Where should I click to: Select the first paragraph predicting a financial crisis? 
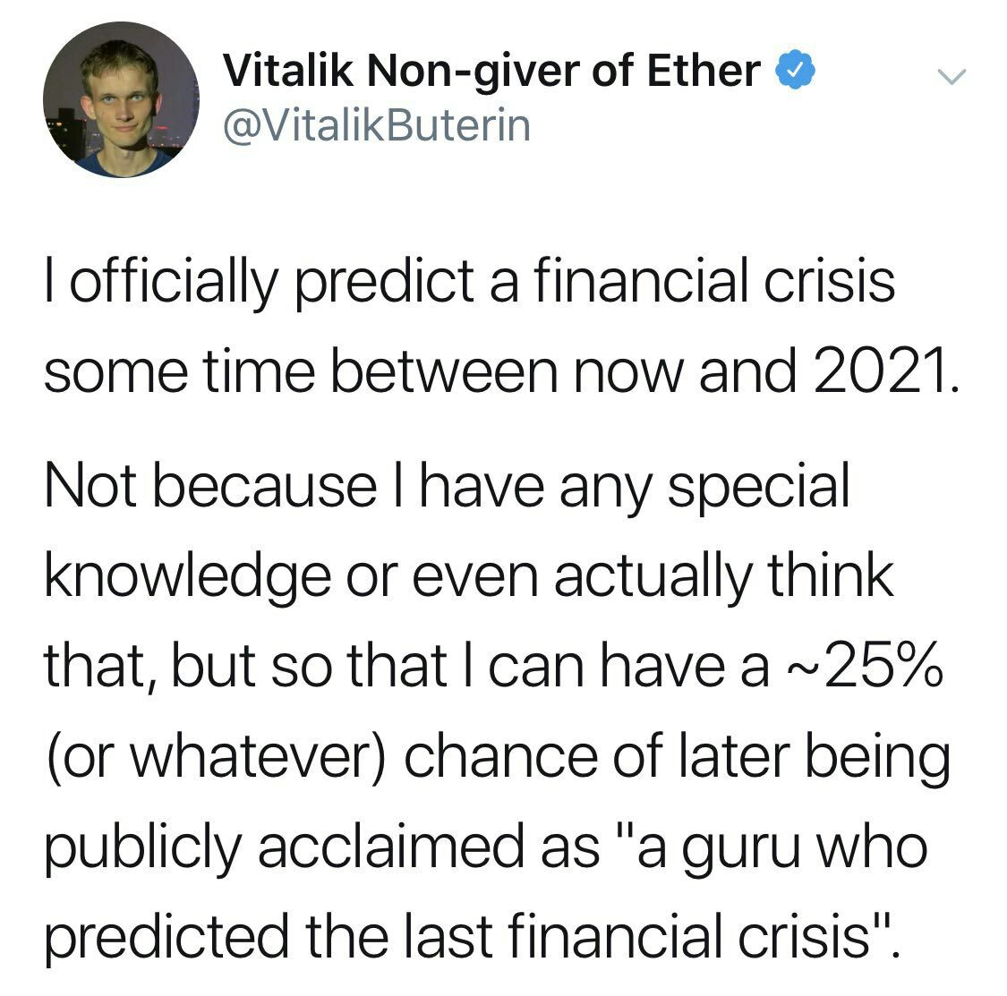tap(502, 327)
